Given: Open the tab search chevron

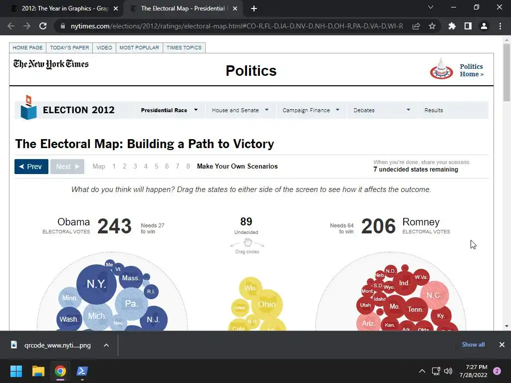Looking at the screenshot, I should click(x=431, y=7).
